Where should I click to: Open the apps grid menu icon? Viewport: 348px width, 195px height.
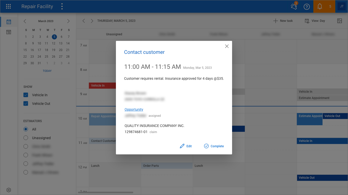(x=8, y=7)
